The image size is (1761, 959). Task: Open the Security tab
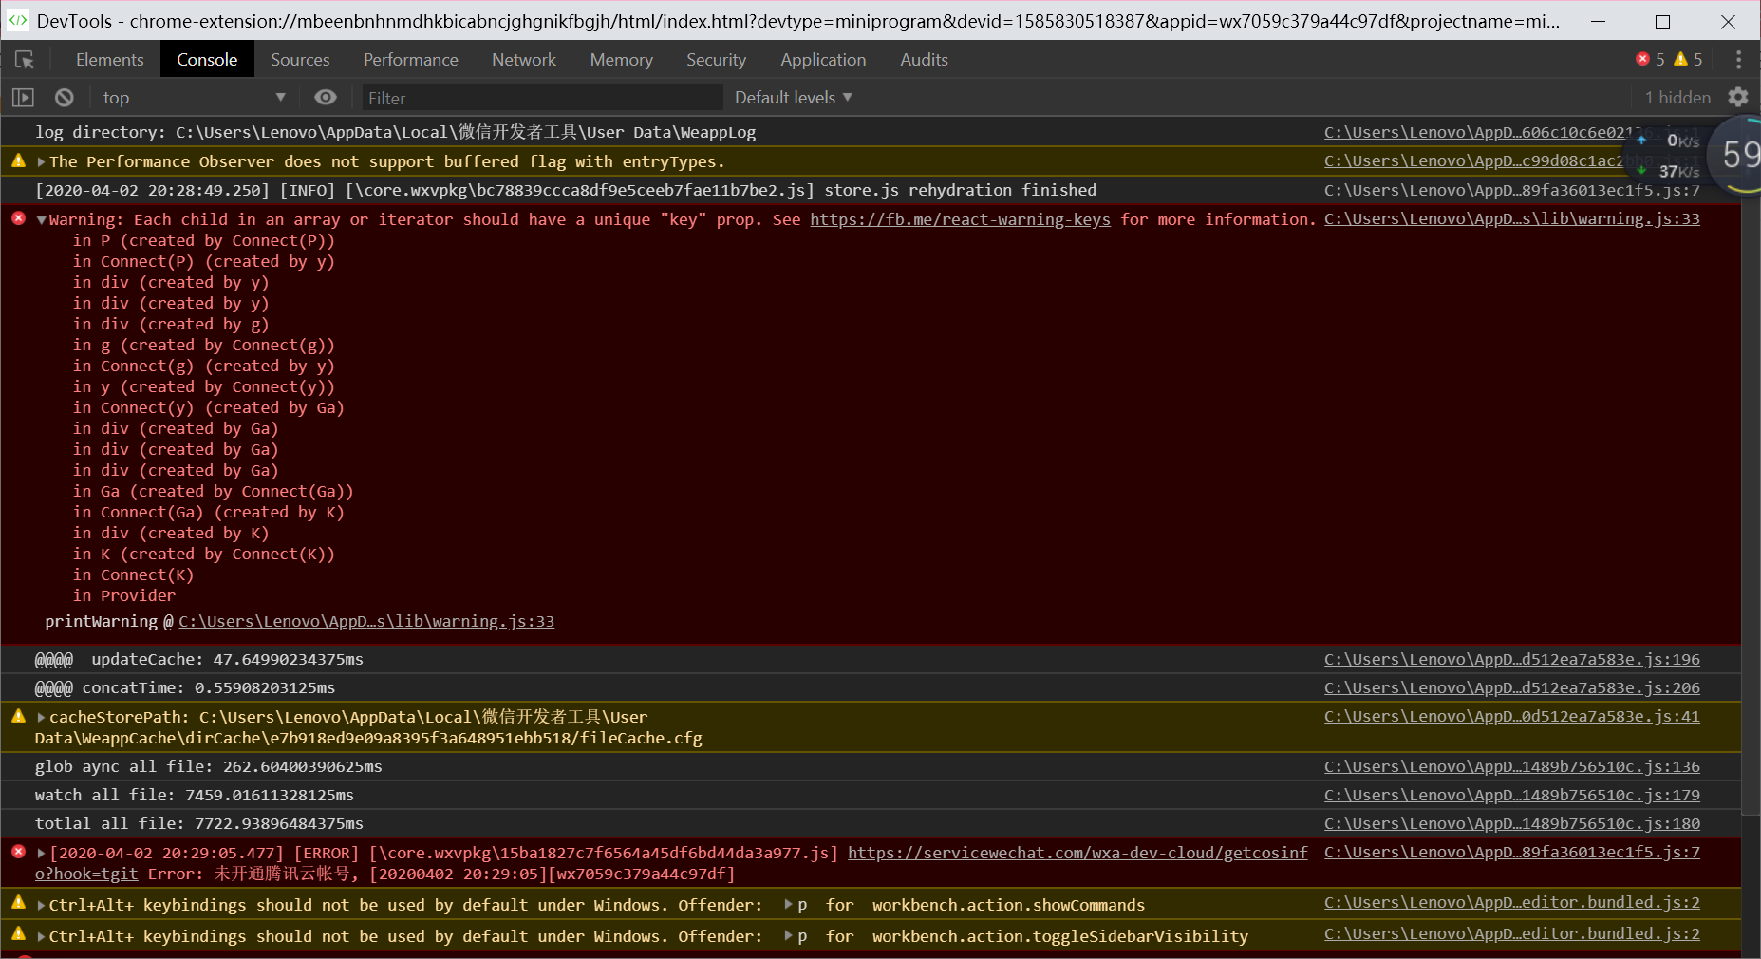pyautogui.click(x=717, y=60)
